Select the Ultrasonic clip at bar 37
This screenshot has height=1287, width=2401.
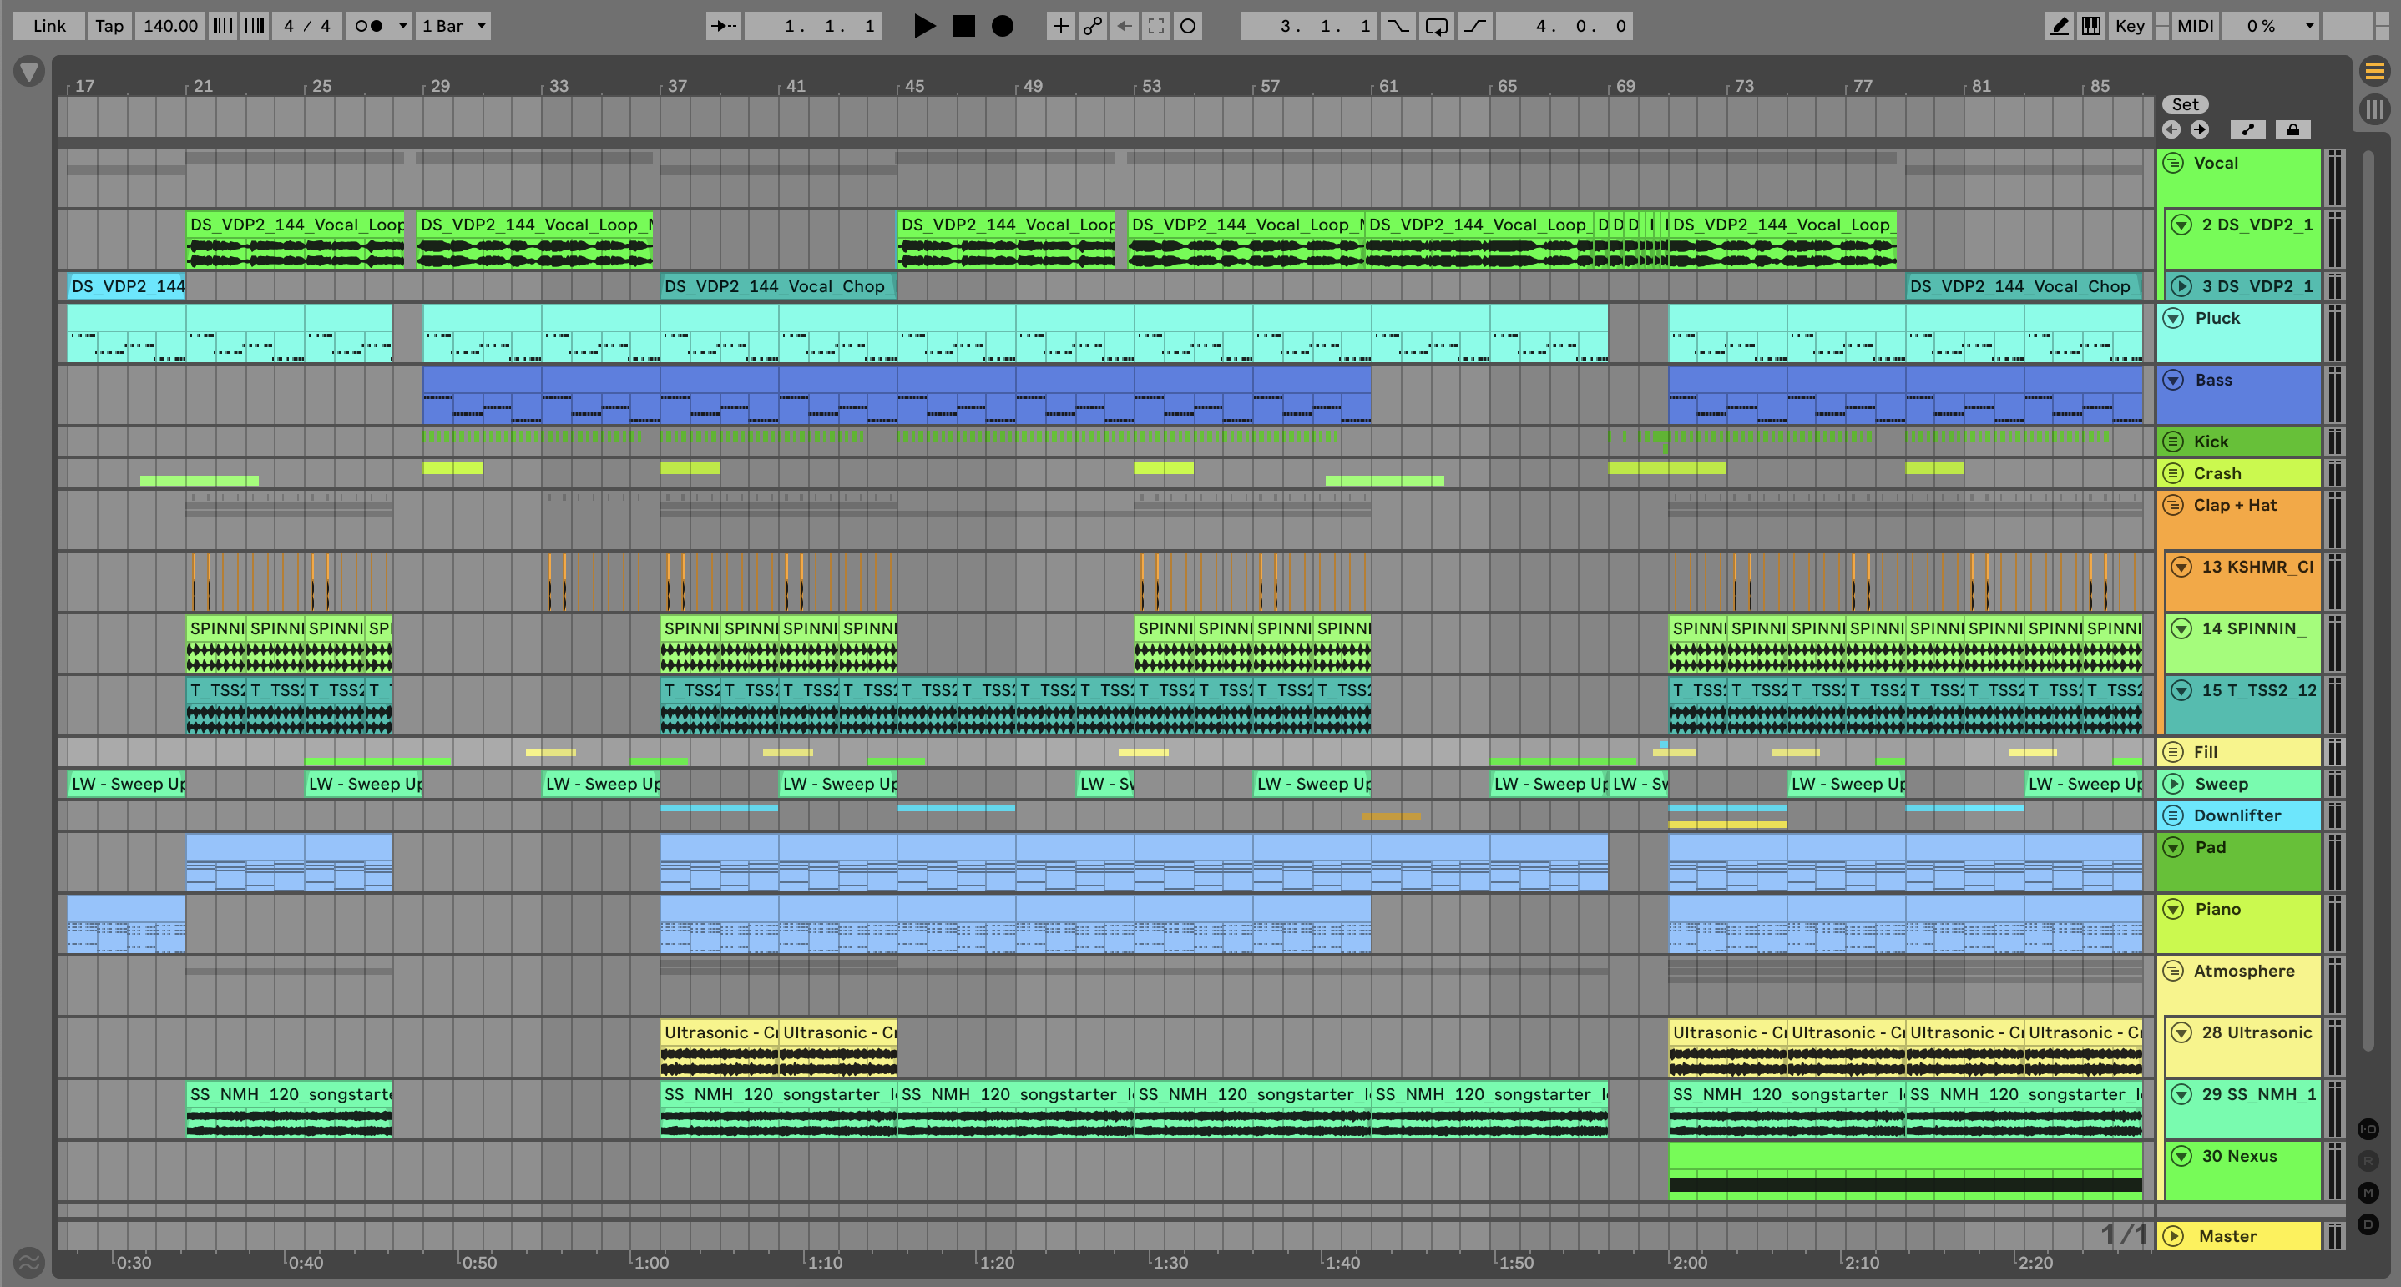pyautogui.click(x=719, y=1032)
